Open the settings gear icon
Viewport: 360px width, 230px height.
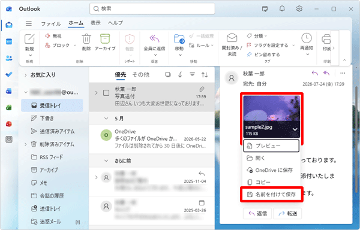point(299,9)
